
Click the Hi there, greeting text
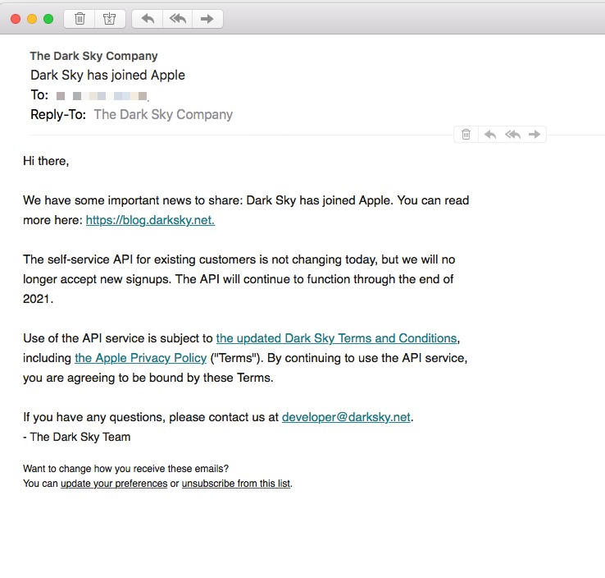(x=46, y=161)
